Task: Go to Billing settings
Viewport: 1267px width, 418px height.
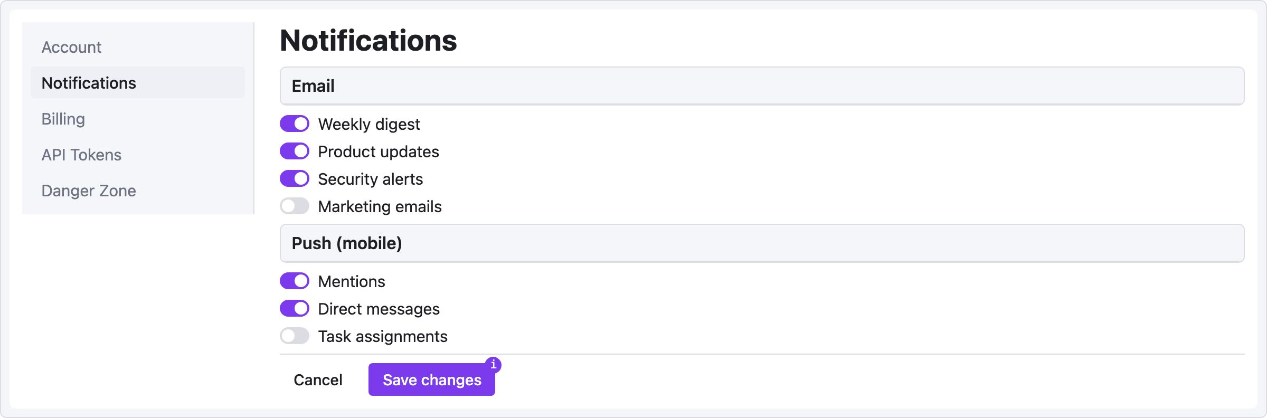Action: click(63, 119)
